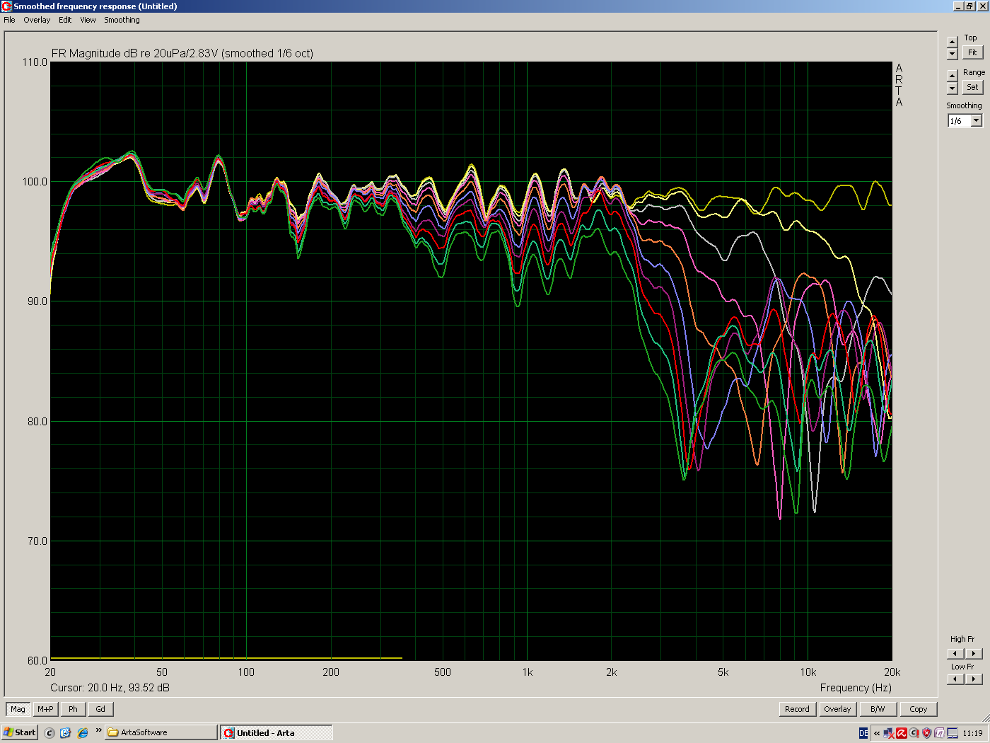Open Internet Explorer quick launch icon
This screenshot has height=743, width=990.
click(83, 733)
